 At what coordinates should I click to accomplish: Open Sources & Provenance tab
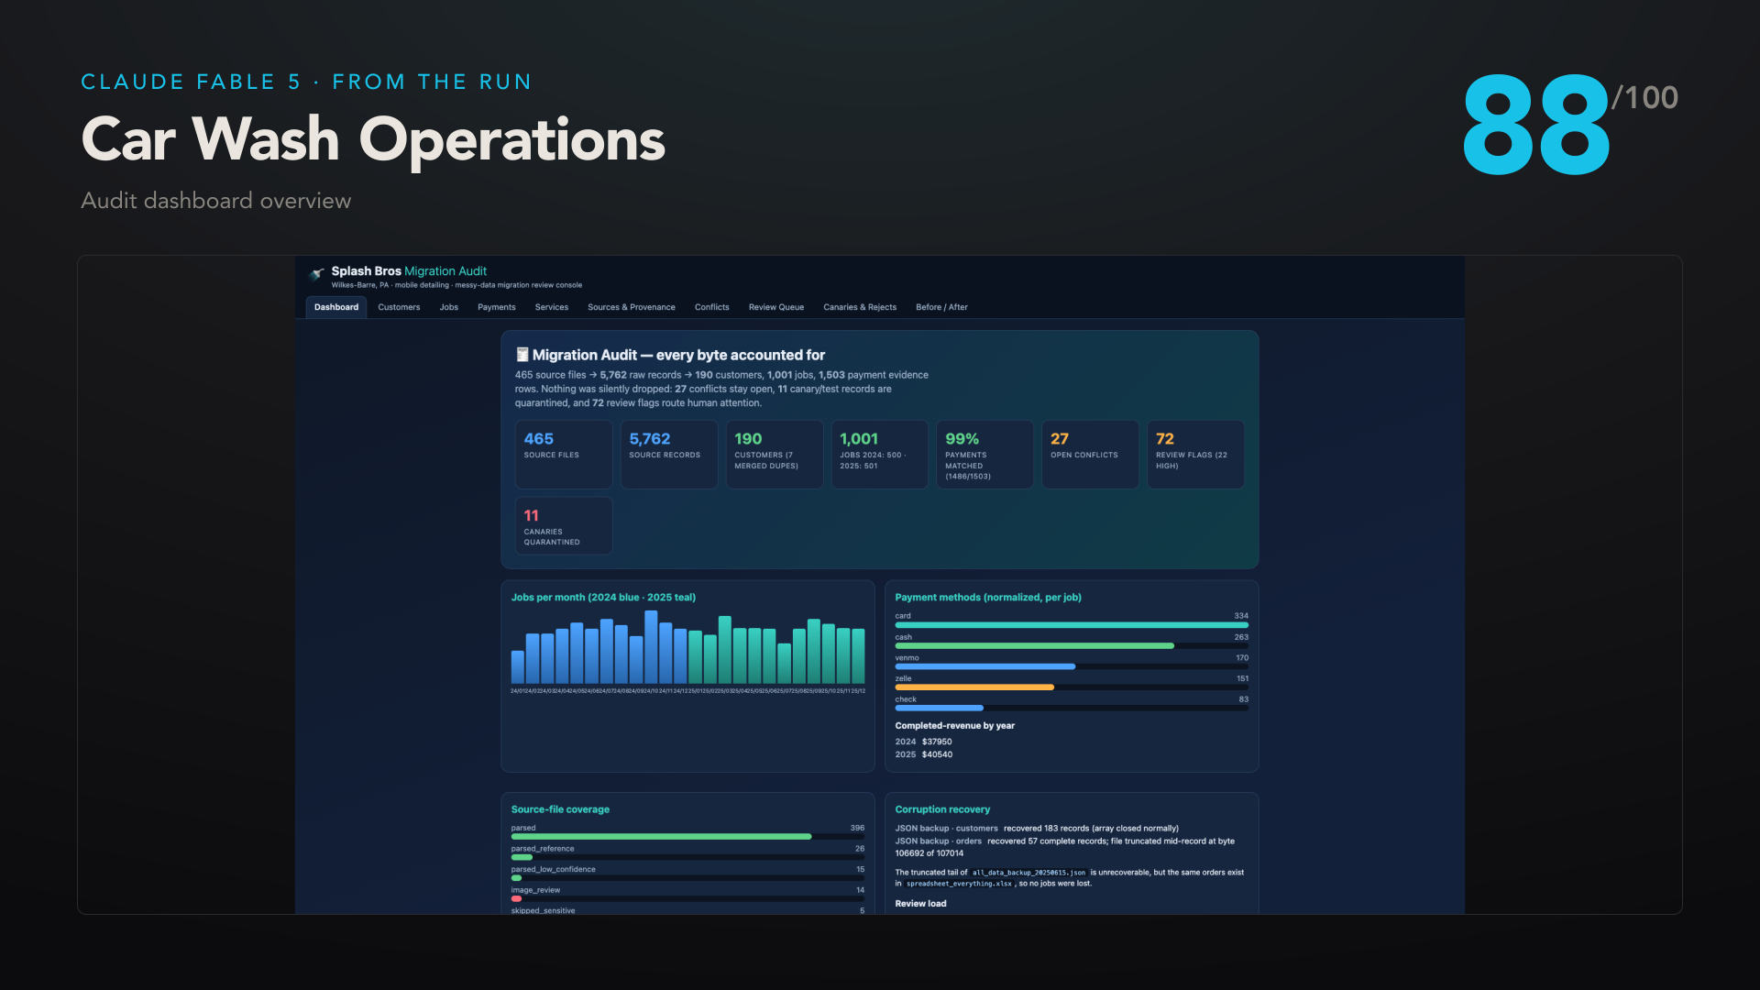tap(631, 307)
